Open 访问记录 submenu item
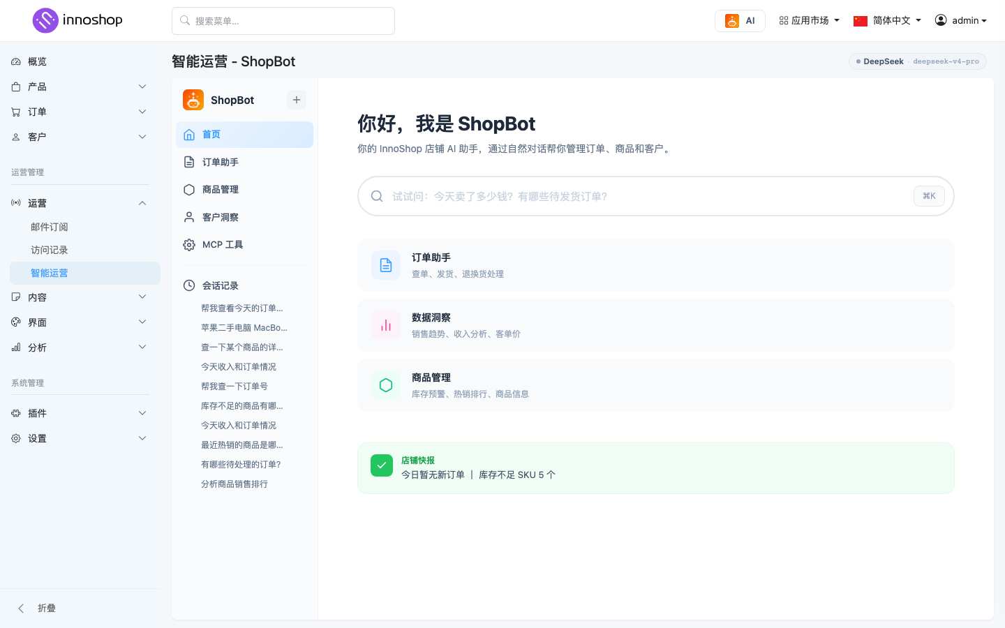Viewport: 1005px width, 628px height. point(50,250)
